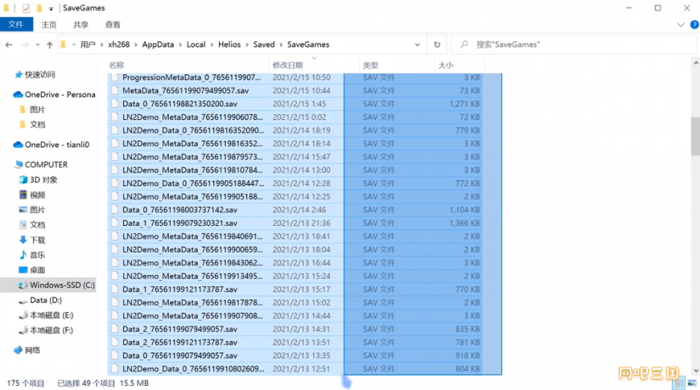Switch to the 共享 ribbon tab
The width and height of the screenshot is (700, 390).
pos(81,25)
